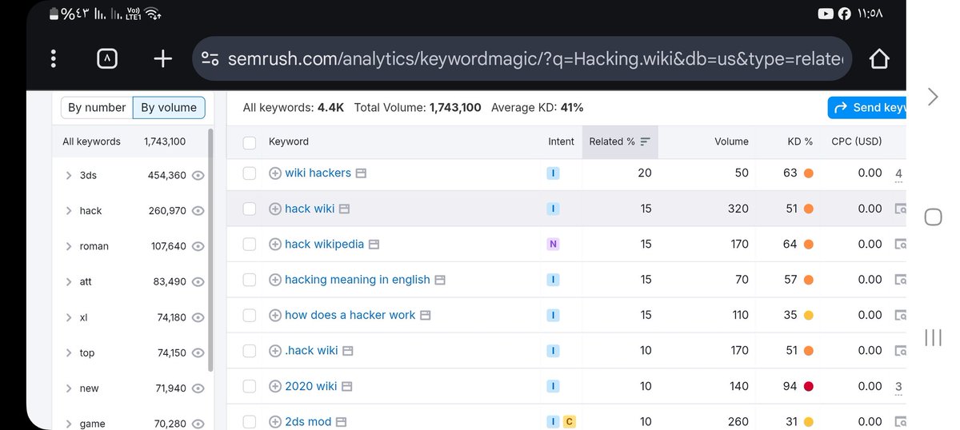Check the box for 'hack wiki'
960x430 pixels.
[x=250, y=209]
